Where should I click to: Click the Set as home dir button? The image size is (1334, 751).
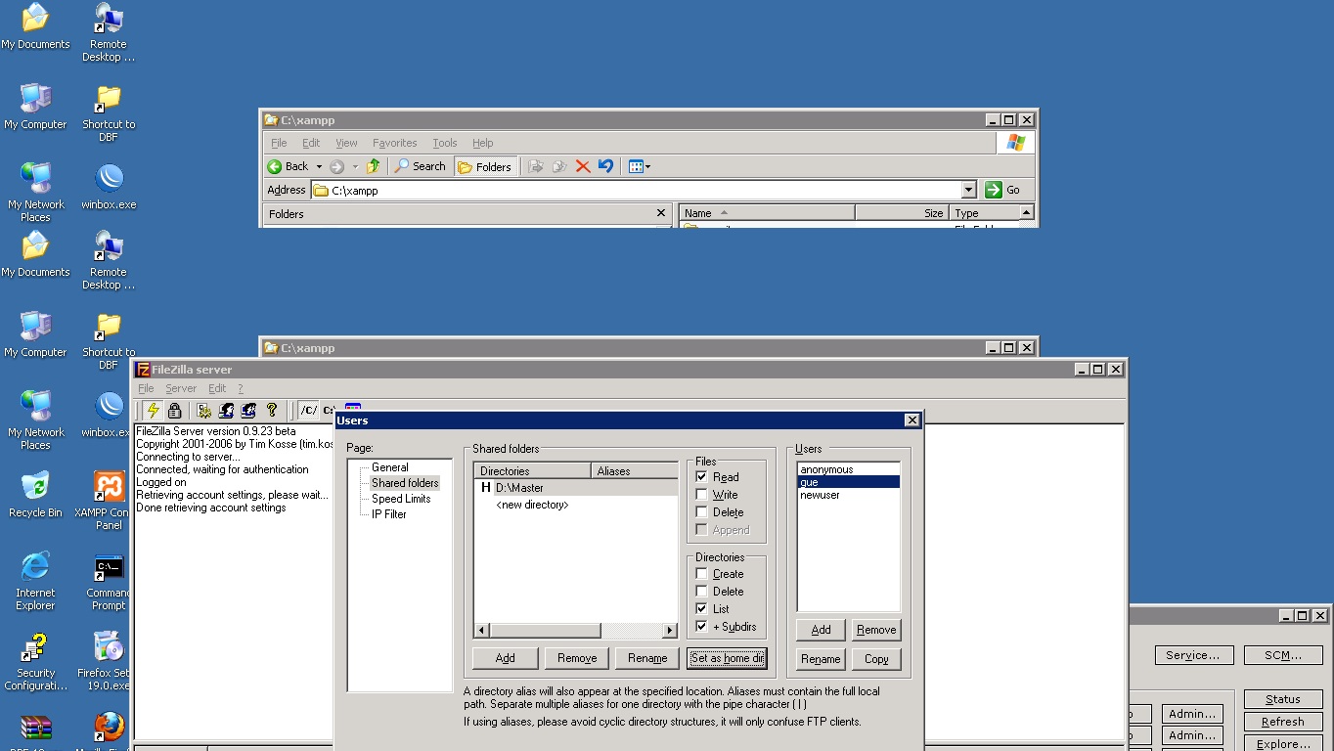[x=727, y=658]
